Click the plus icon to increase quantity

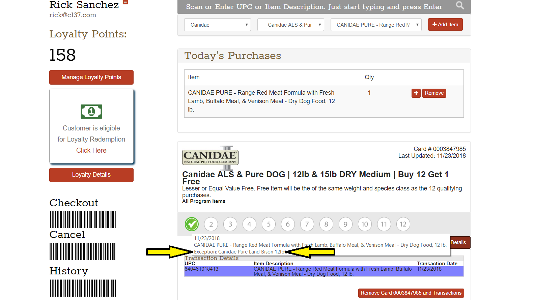(416, 93)
